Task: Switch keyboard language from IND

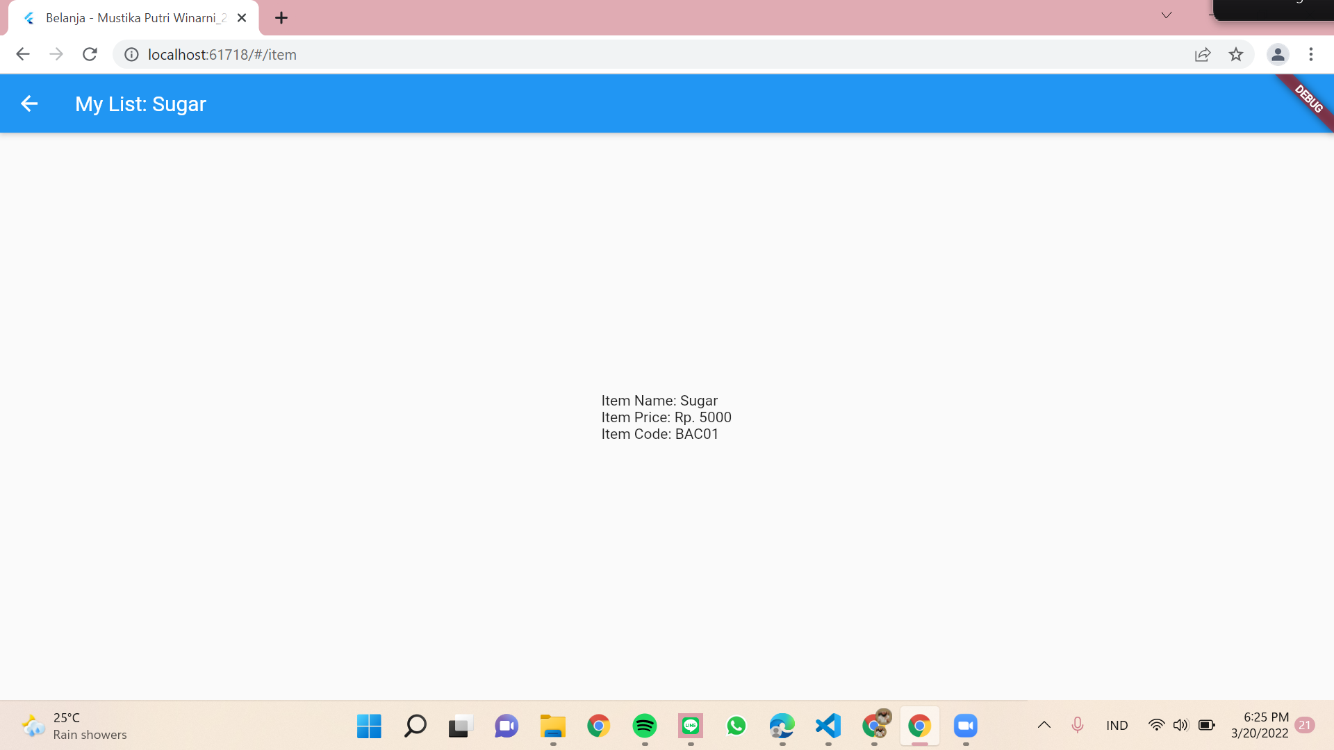Action: [1117, 725]
